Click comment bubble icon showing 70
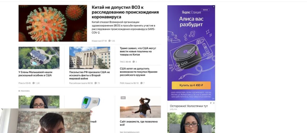 pos(96,83)
